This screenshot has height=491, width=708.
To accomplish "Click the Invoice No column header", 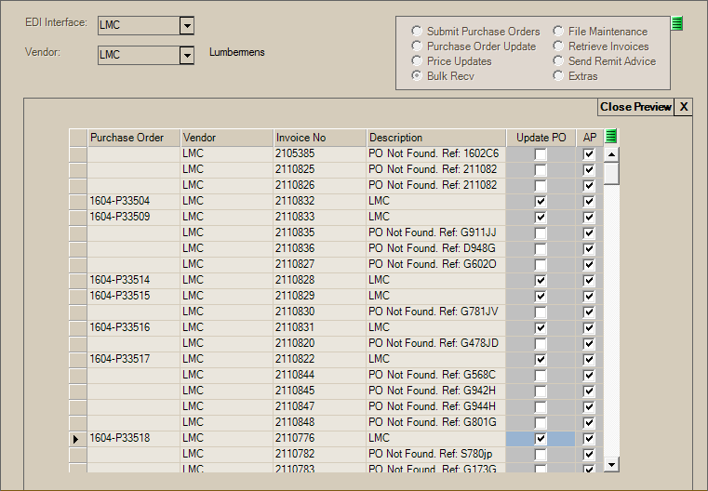I will pyautogui.click(x=320, y=138).
